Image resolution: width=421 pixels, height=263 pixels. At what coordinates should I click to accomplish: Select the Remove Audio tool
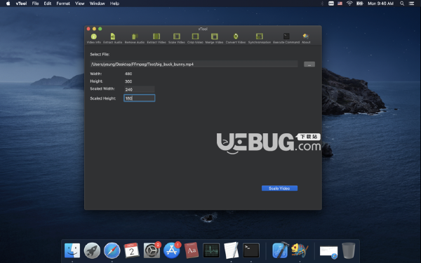coord(135,38)
